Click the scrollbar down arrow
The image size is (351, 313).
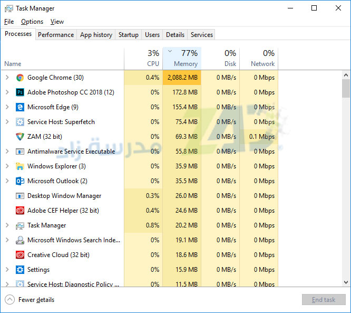coord(346,282)
